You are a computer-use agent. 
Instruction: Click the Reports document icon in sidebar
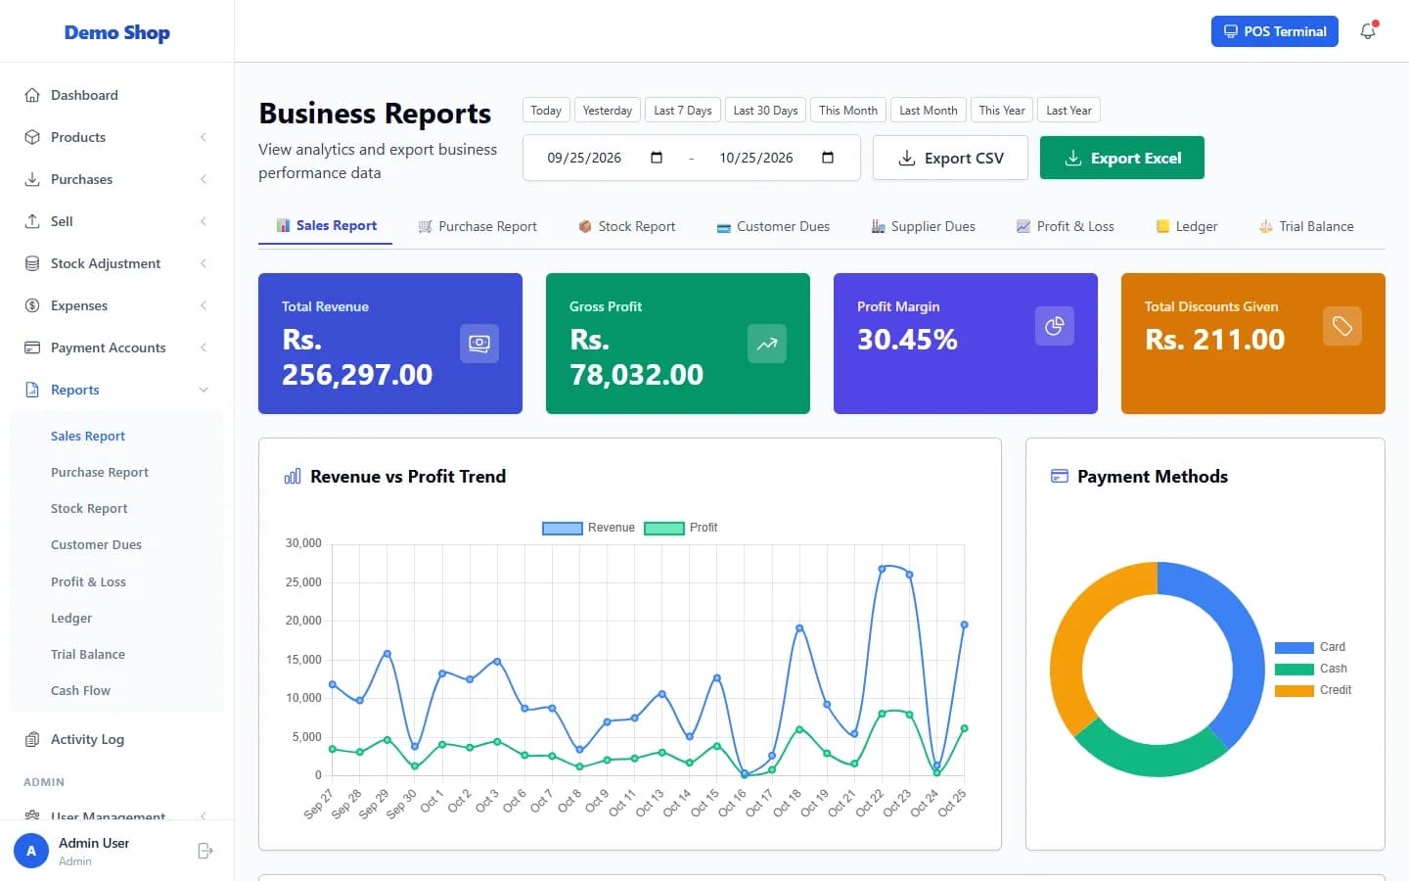32,390
